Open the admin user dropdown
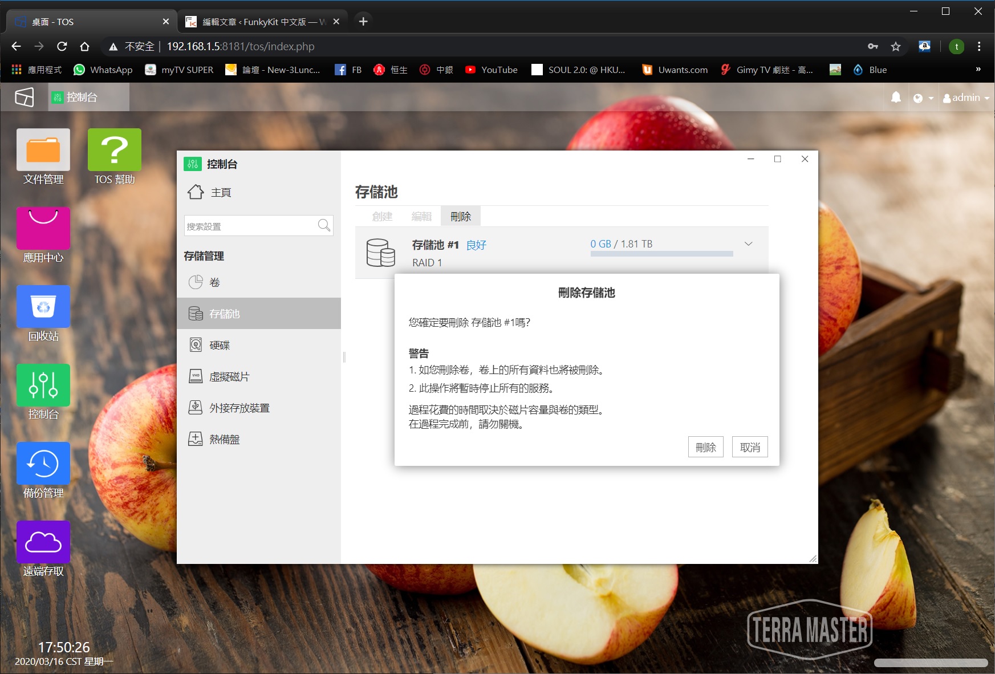995x674 pixels. click(x=966, y=98)
